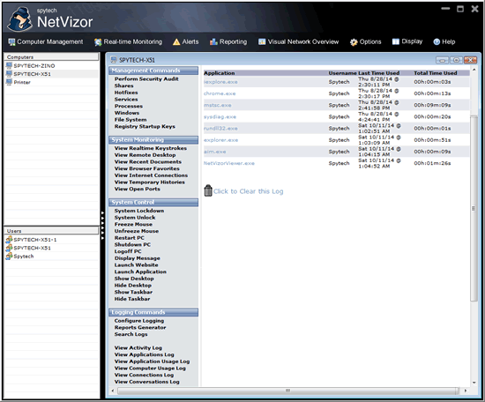Click the Real-time Monitoring icon

point(98,42)
